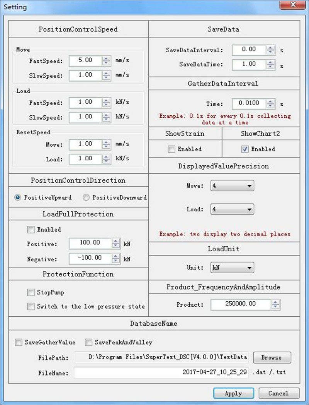
Task: Decrease SaveDataTime spinner value
Action: point(270,67)
